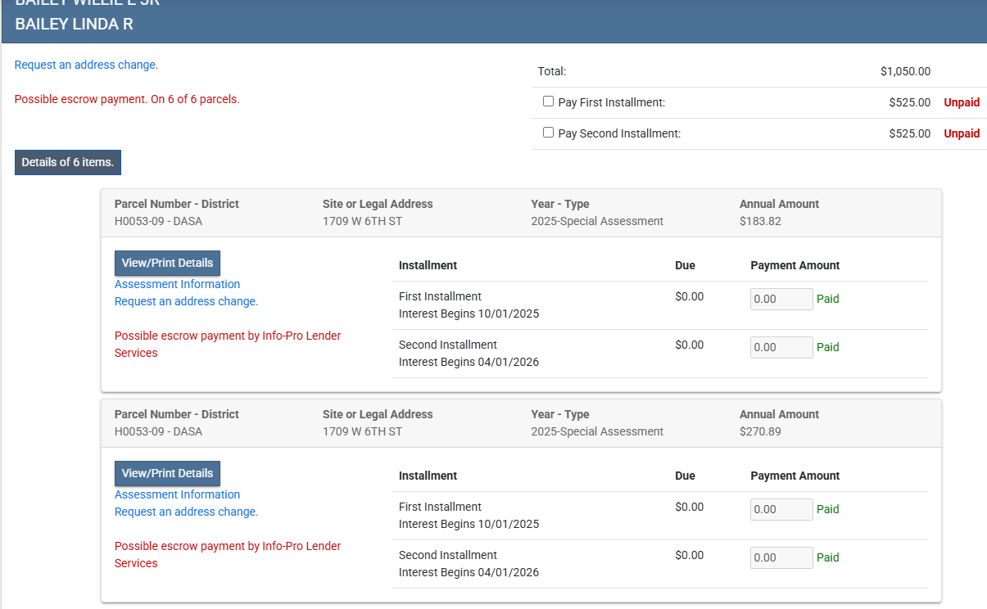Click First Installment payment field of $183.82 parcel
Viewport: 987px width, 609px height.
tap(781, 300)
